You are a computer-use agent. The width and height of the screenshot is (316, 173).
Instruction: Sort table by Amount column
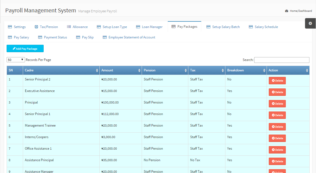(121, 70)
